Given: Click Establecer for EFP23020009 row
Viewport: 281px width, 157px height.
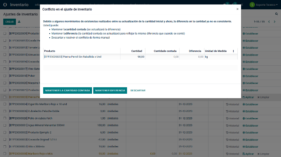Looking at the screenshot, I should coord(250,34).
